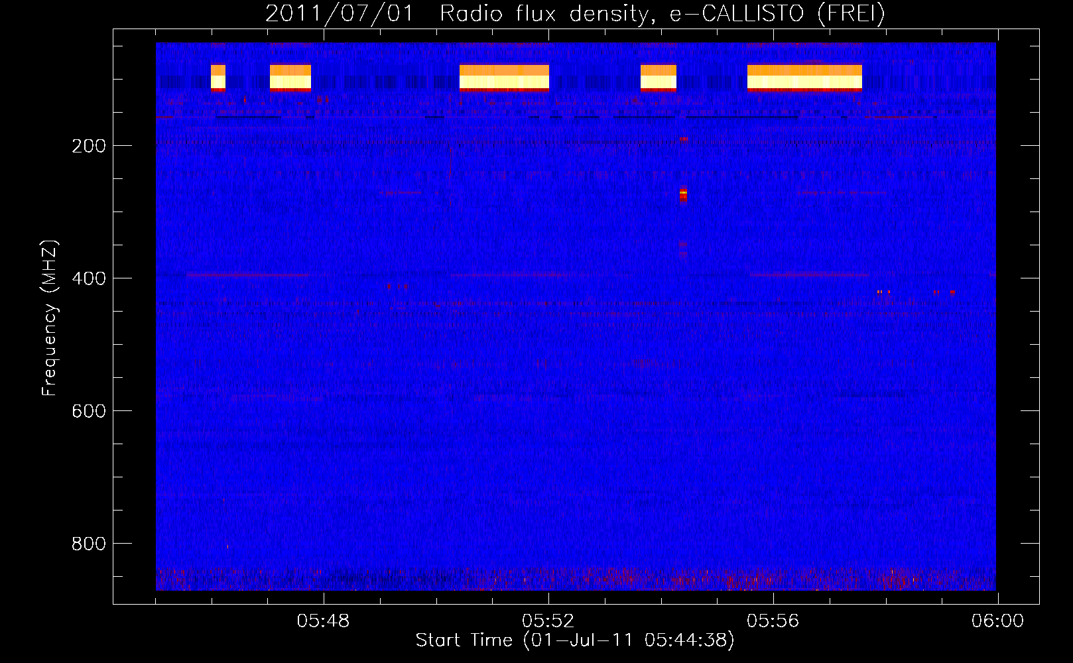
Task: Click the 800 frequency tick label
Action: coord(88,544)
